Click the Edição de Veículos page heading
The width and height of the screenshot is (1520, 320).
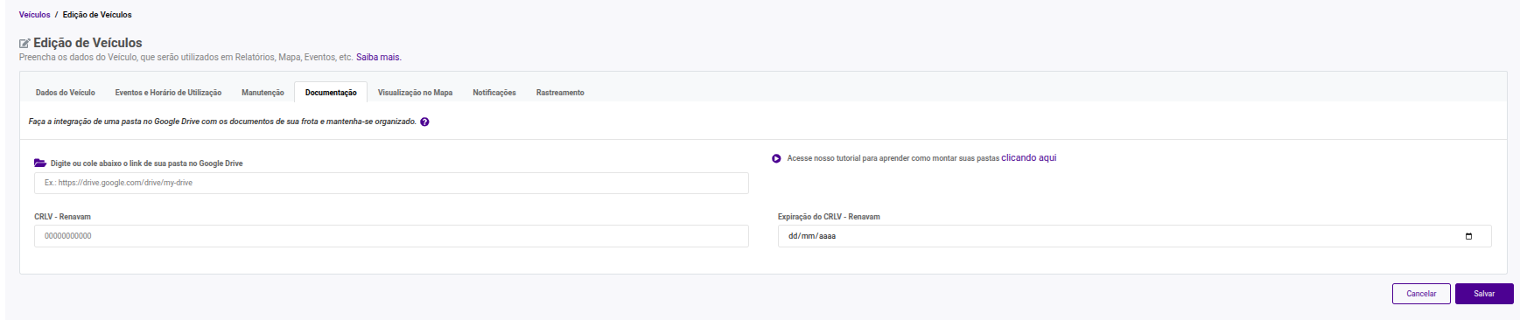(x=88, y=43)
